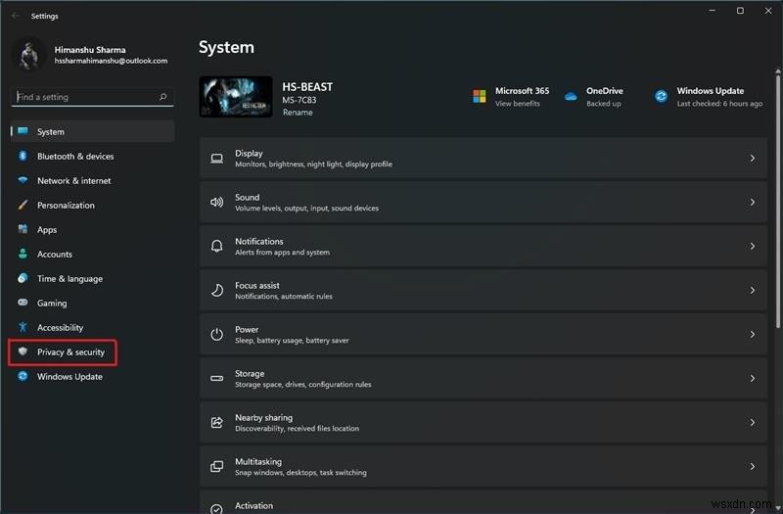Type in the Find a setting box

pyautogui.click(x=83, y=97)
